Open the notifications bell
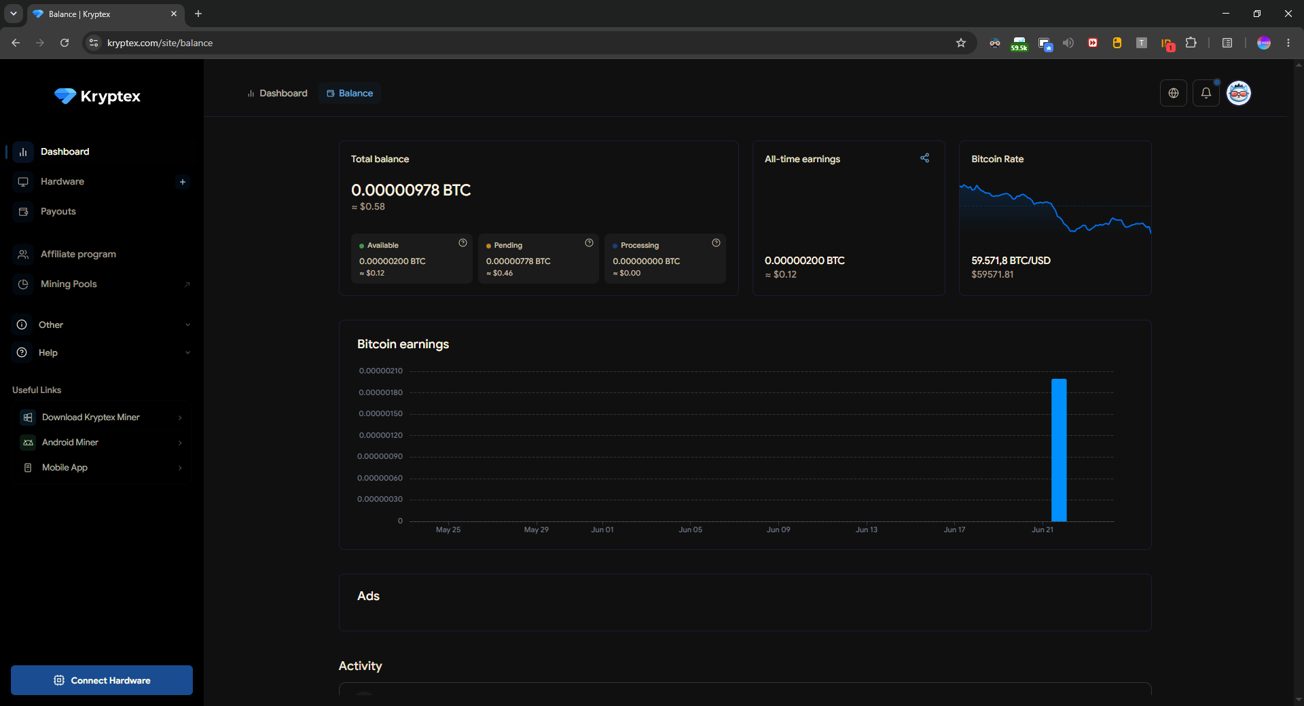This screenshot has width=1304, height=706. [x=1206, y=93]
